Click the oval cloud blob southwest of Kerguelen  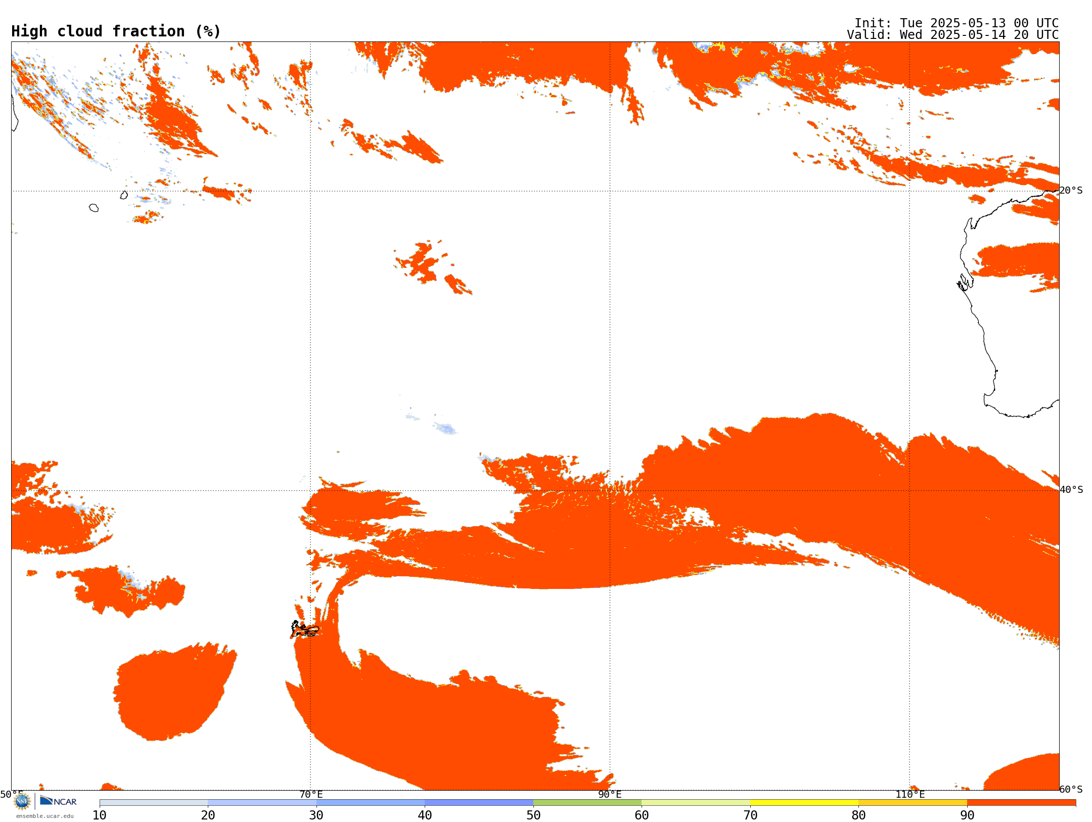[x=174, y=692]
